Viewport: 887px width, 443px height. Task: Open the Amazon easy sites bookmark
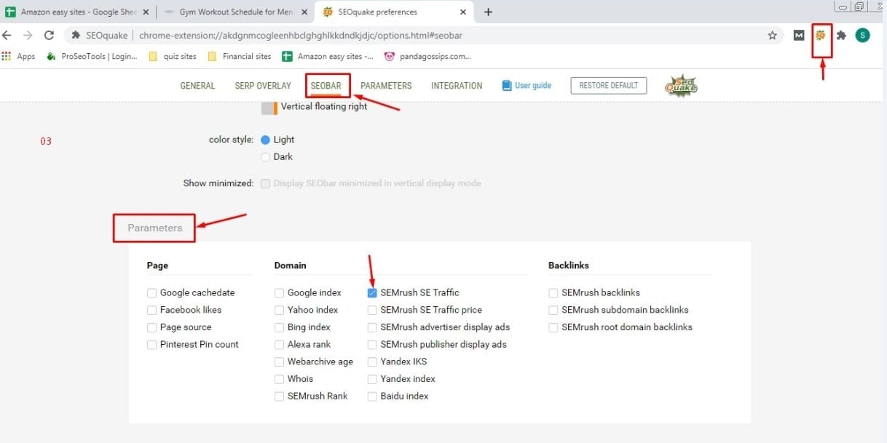[328, 56]
